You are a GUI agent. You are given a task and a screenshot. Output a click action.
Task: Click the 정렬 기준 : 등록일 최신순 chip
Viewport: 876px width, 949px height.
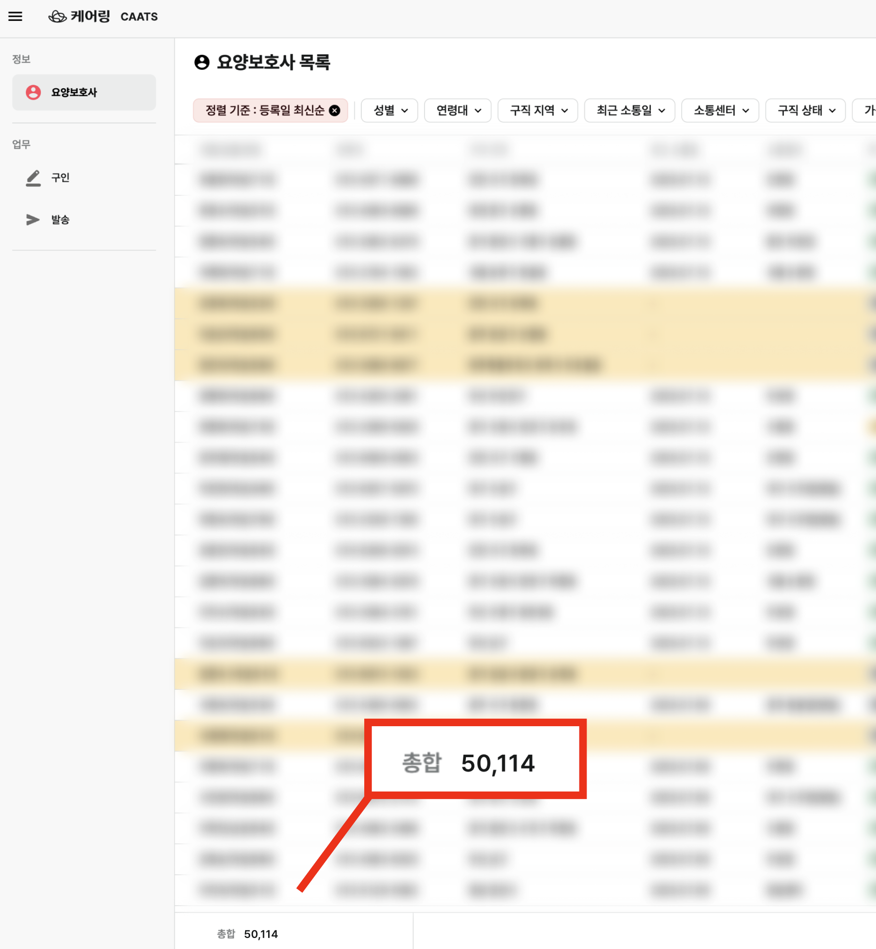pyautogui.click(x=270, y=111)
